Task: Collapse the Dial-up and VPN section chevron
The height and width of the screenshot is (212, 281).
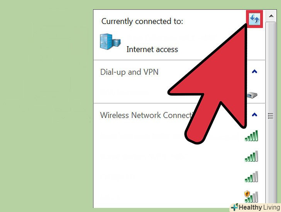Action: point(254,72)
